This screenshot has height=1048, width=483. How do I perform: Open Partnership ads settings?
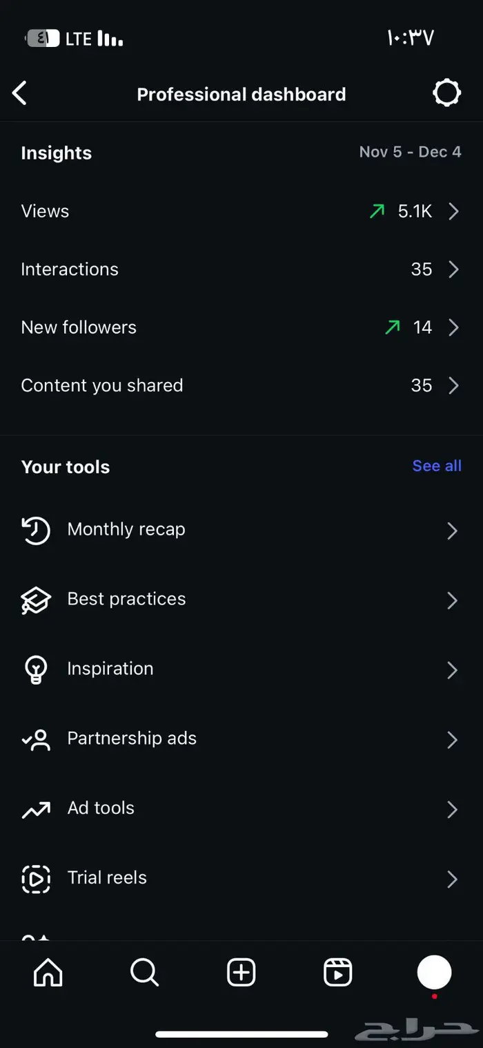tap(131, 739)
